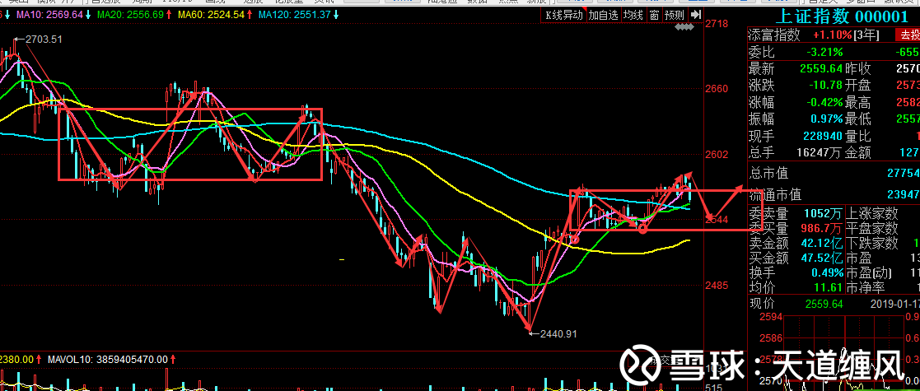Click the 涨幅 -0.42% value
The width and height of the screenshot is (920, 391).
click(x=824, y=103)
